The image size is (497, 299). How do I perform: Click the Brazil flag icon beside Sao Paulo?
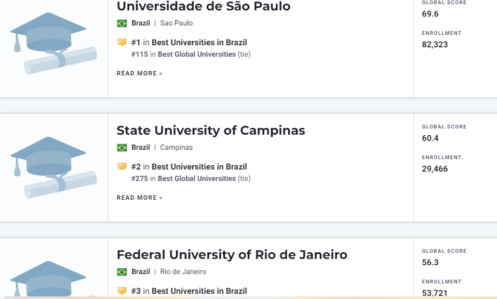pyautogui.click(x=122, y=23)
